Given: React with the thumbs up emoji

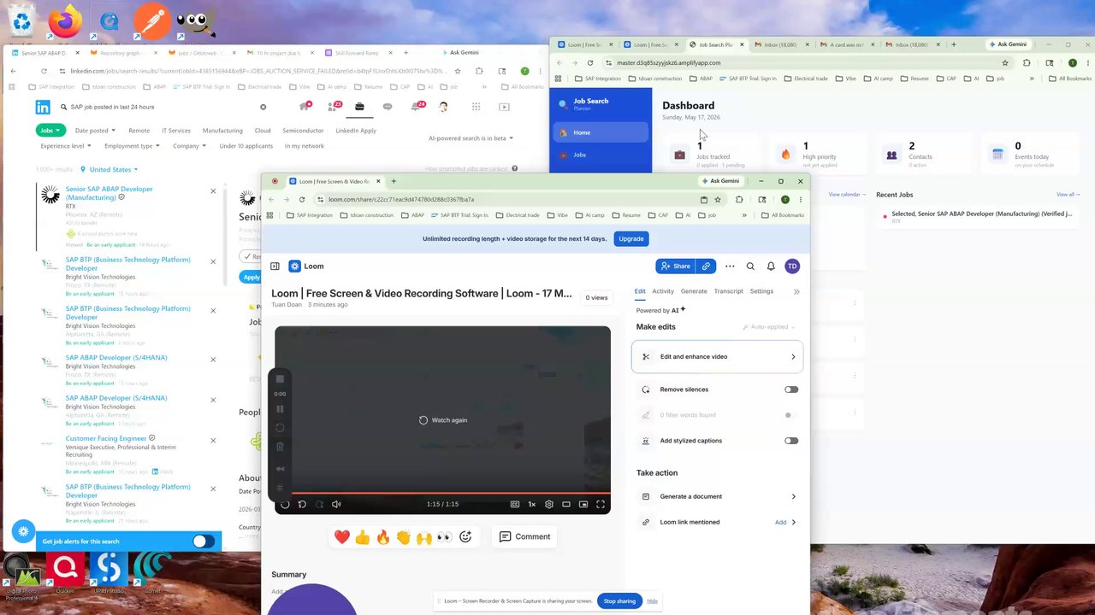Looking at the screenshot, I should tap(363, 536).
